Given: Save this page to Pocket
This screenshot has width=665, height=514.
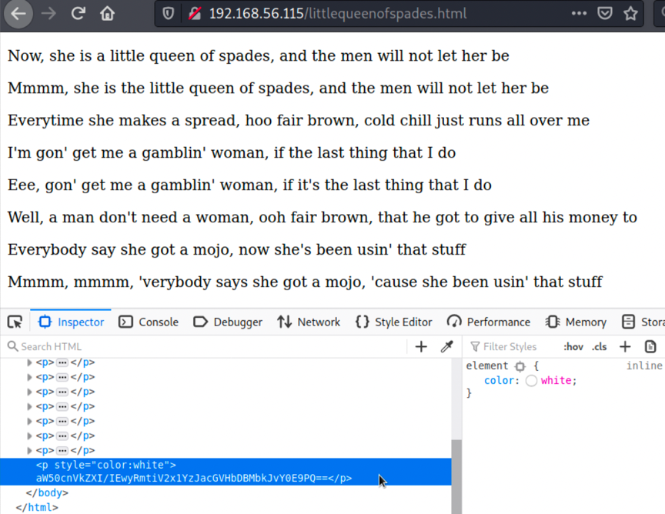Looking at the screenshot, I should click(604, 14).
